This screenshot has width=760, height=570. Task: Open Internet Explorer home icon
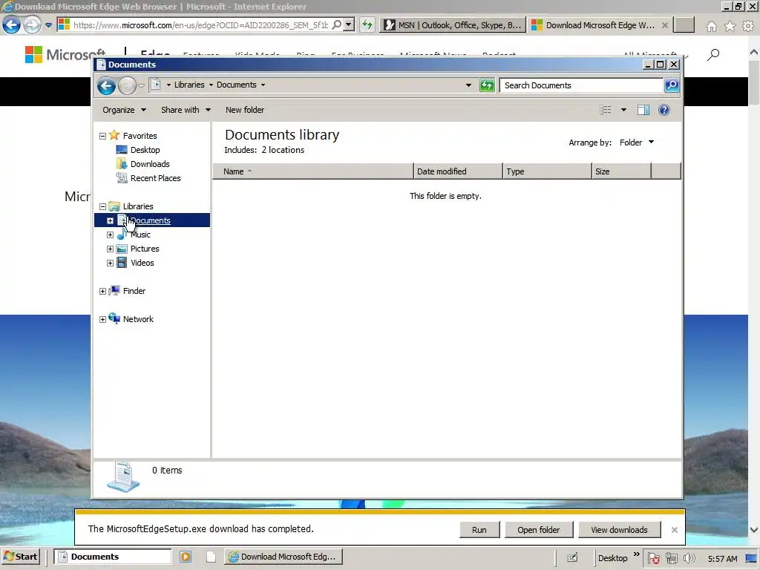pos(711,26)
